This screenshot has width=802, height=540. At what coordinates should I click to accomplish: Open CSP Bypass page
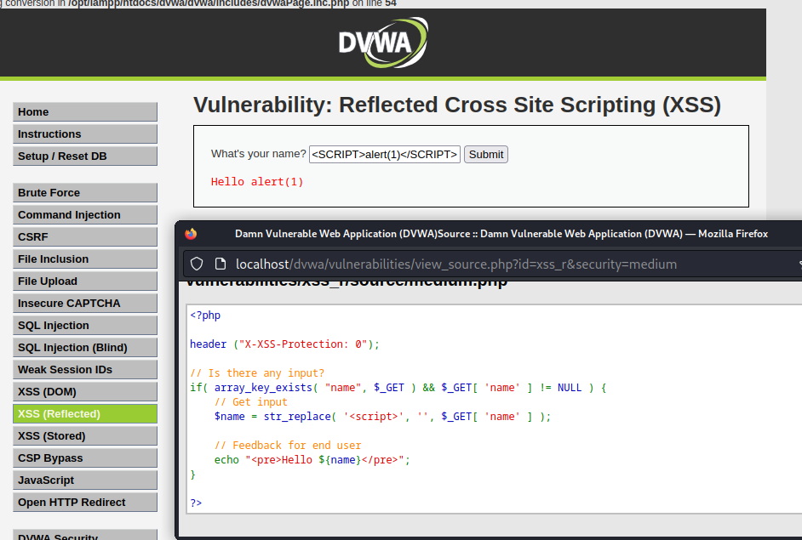point(85,458)
